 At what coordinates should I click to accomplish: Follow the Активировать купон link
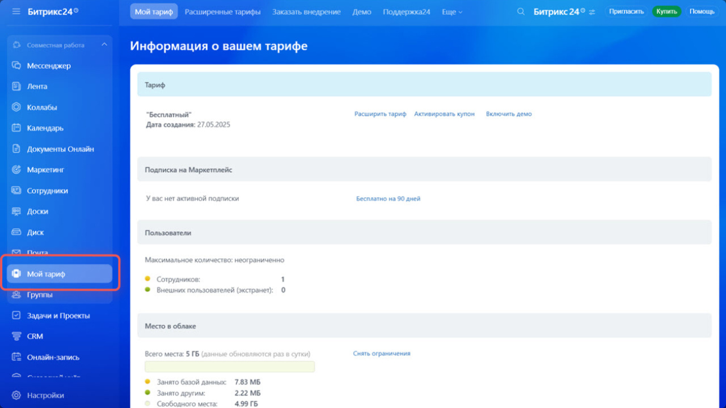[x=444, y=114]
